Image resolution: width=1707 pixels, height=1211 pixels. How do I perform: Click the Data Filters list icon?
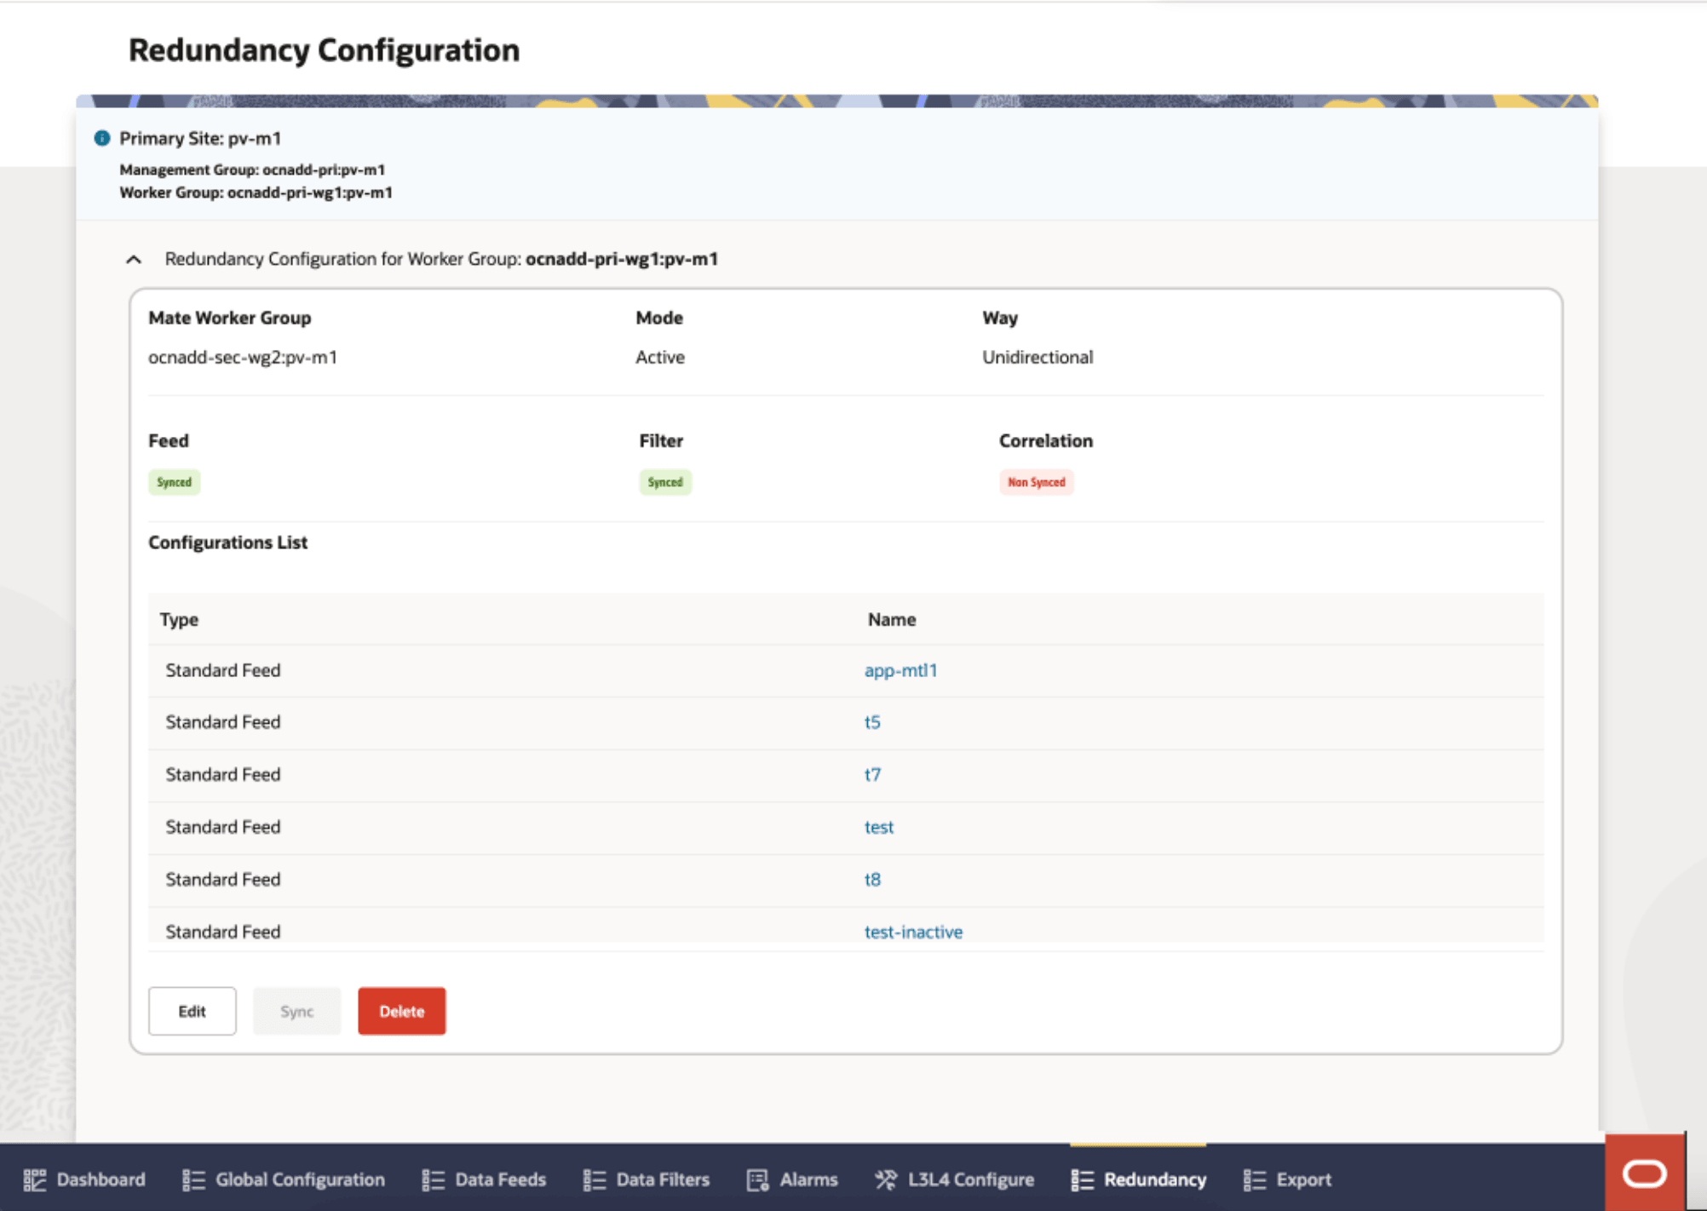click(x=594, y=1179)
